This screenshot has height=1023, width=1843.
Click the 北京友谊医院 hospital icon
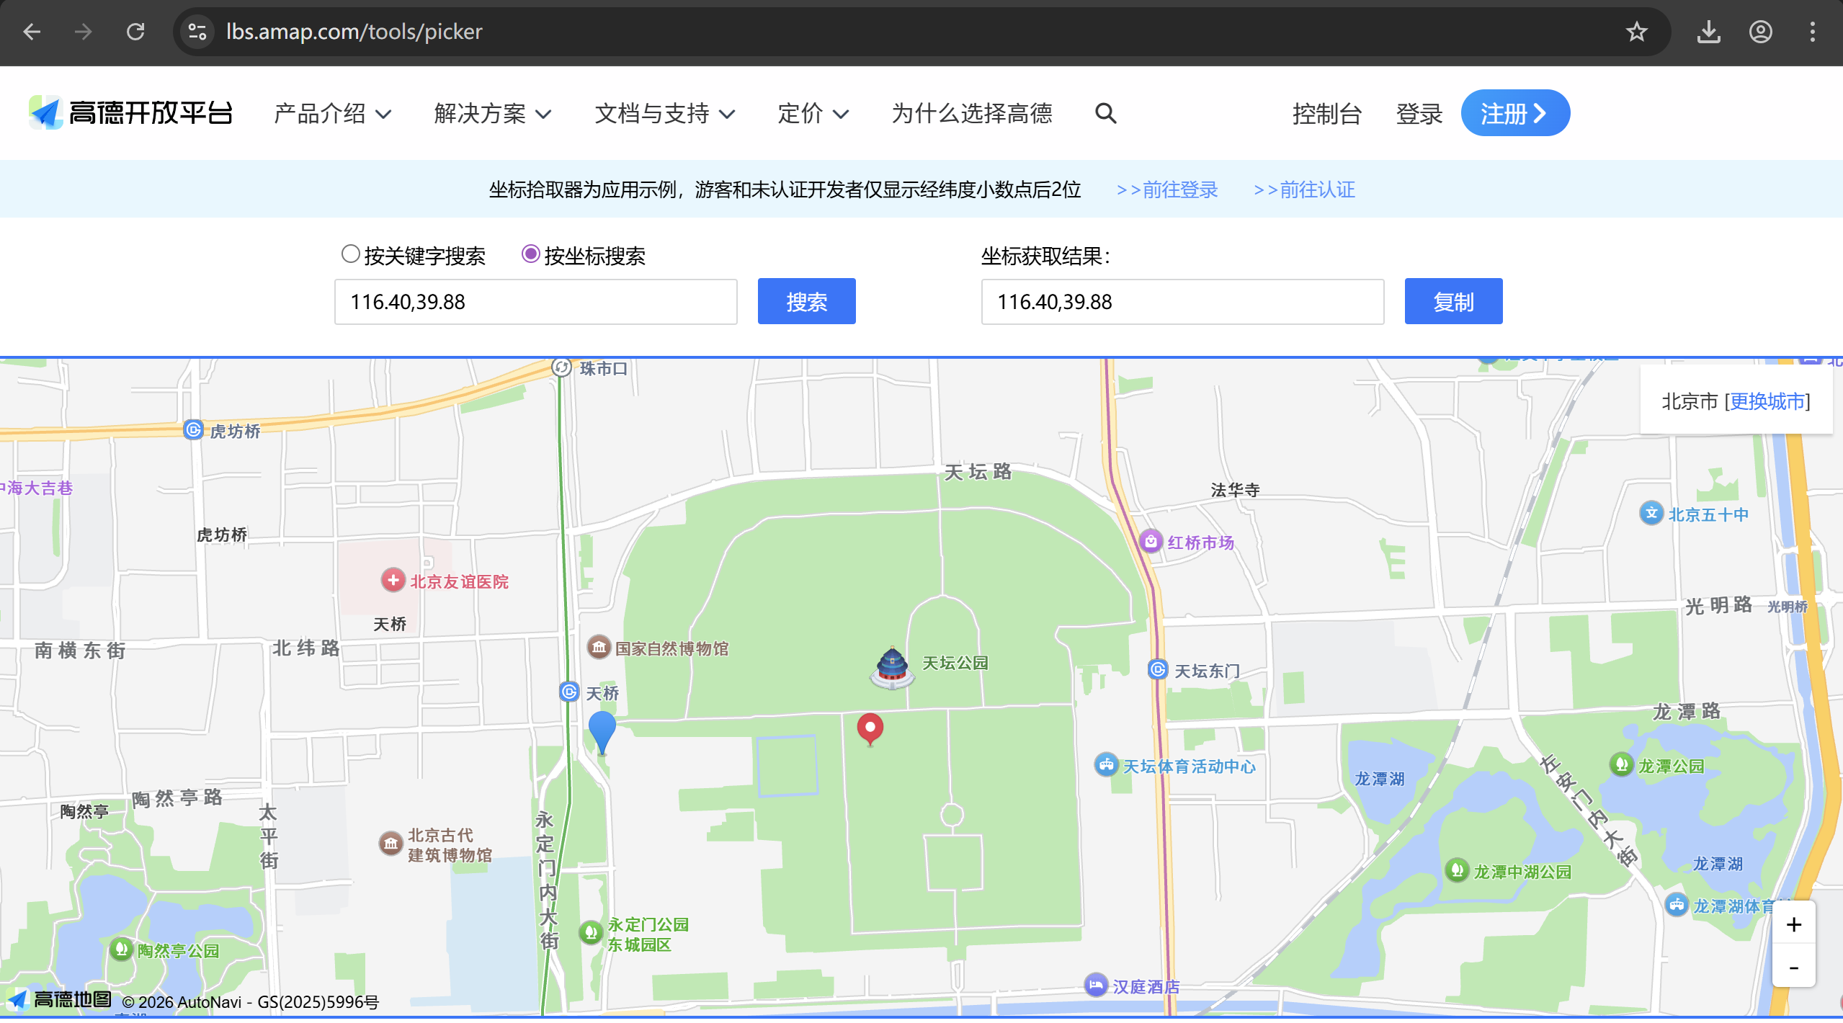[393, 580]
